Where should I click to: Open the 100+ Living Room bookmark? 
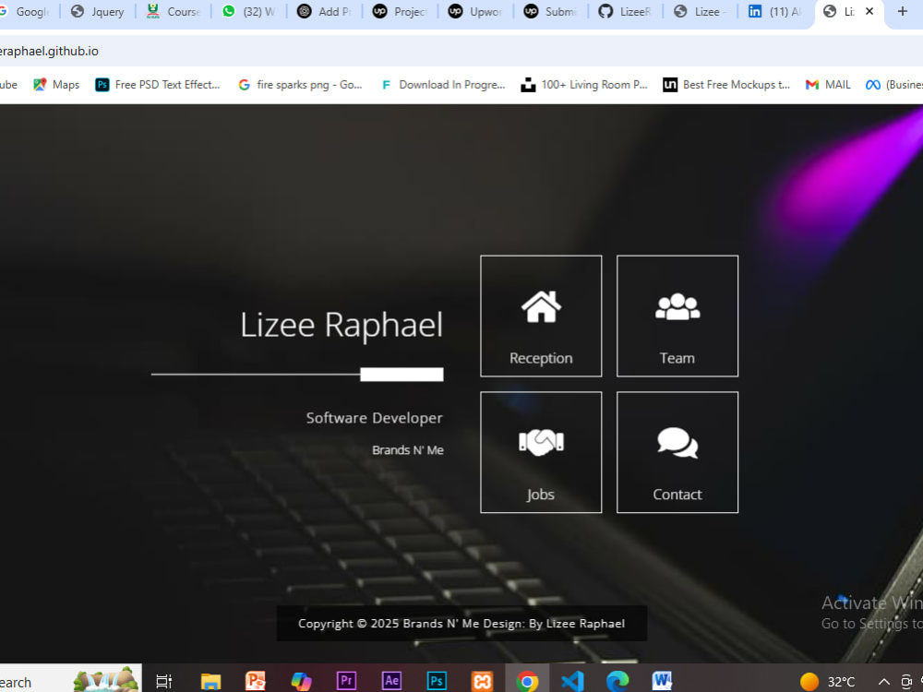[584, 85]
